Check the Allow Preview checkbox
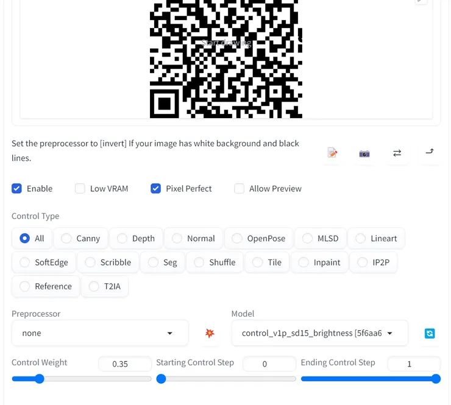The image size is (451, 405). pos(239,189)
